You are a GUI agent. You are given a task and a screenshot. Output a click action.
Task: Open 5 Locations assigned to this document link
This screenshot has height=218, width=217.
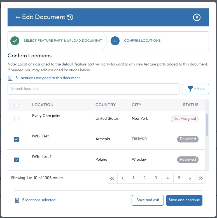pos(48,78)
